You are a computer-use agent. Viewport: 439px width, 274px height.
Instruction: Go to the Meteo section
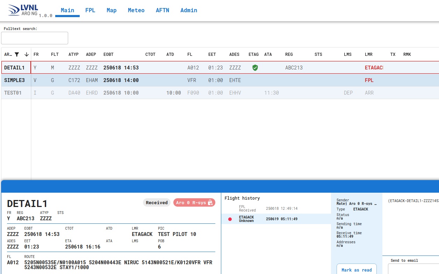coord(136,10)
